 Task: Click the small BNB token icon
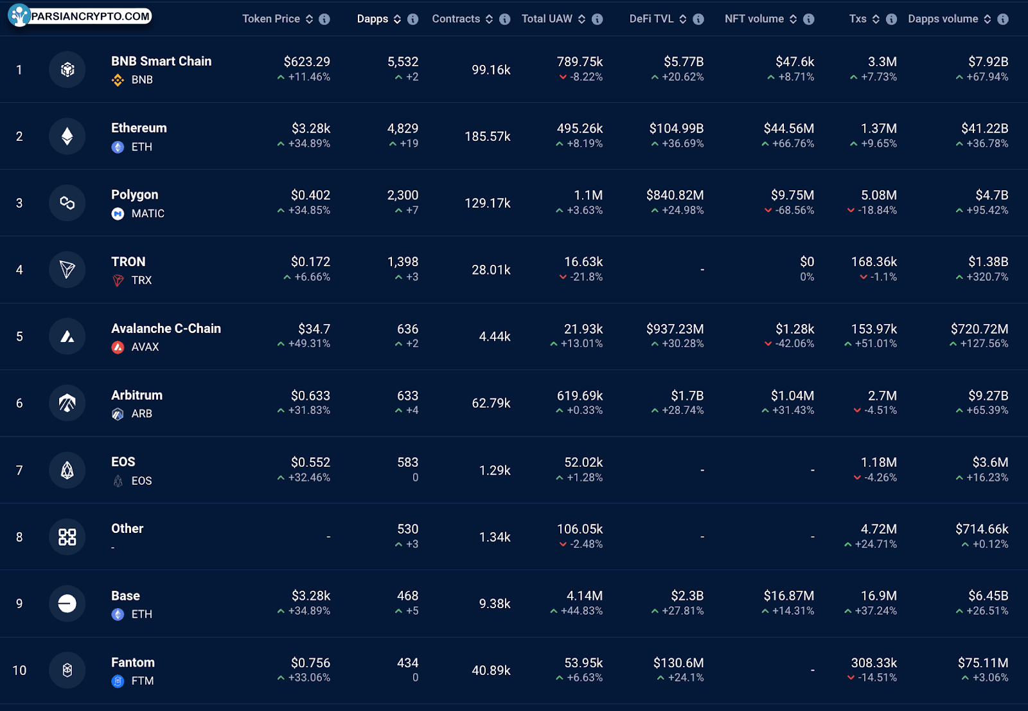pyautogui.click(x=118, y=80)
